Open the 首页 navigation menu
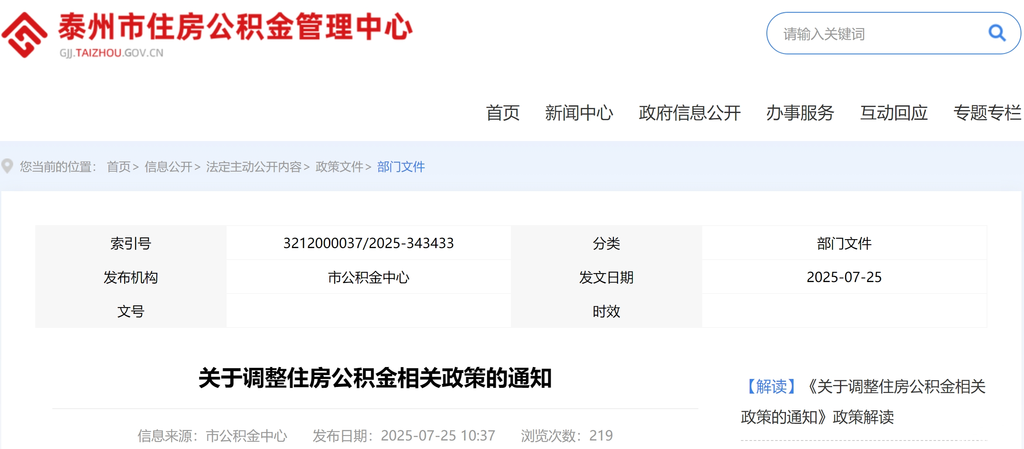 (x=503, y=113)
